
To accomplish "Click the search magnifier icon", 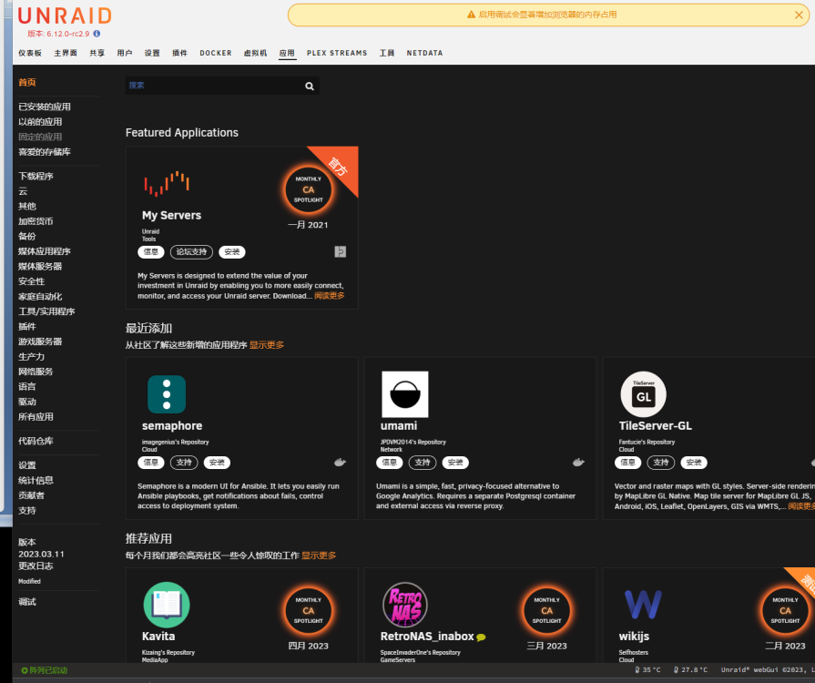I will (310, 87).
